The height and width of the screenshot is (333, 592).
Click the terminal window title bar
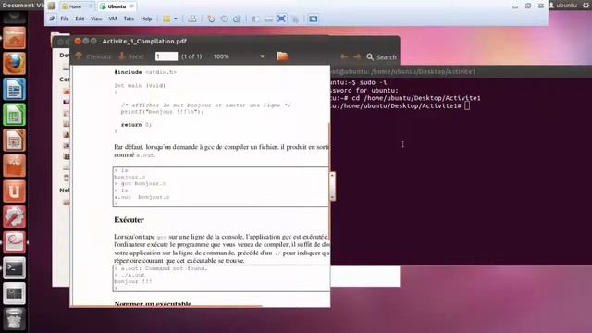(x=461, y=71)
